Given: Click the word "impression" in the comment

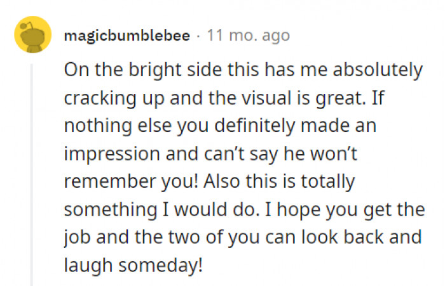Looking at the screenshot, I should (x=112, y=153).
